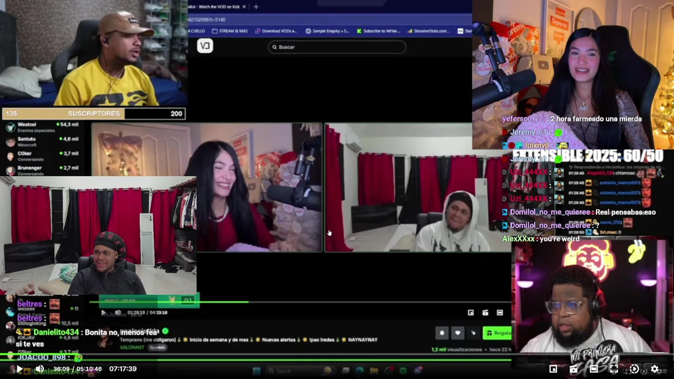
Task: Open the 'Sample Enquiry' bookmark
Action: (327, 31)
